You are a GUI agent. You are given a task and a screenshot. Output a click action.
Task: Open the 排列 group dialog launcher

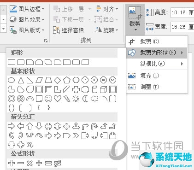point(46,41)
